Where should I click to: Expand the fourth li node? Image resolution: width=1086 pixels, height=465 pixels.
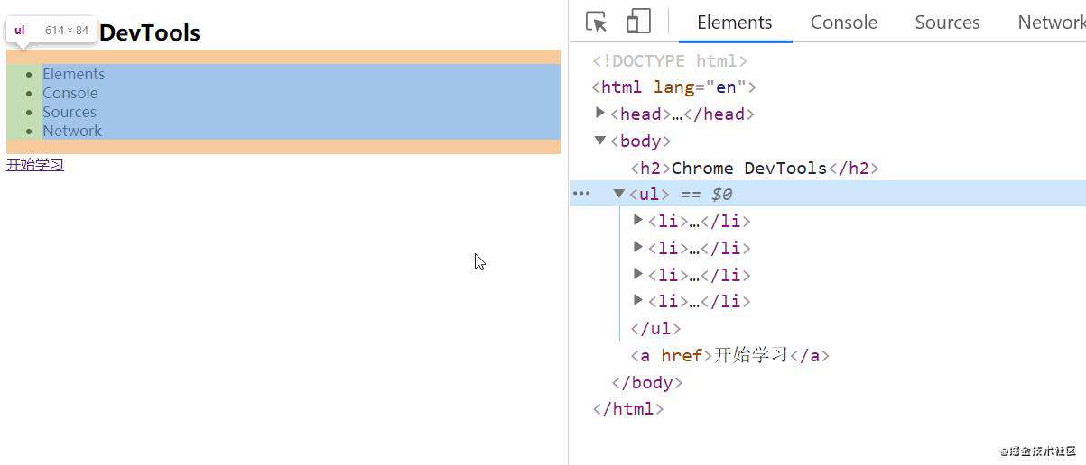click(638, 300)
